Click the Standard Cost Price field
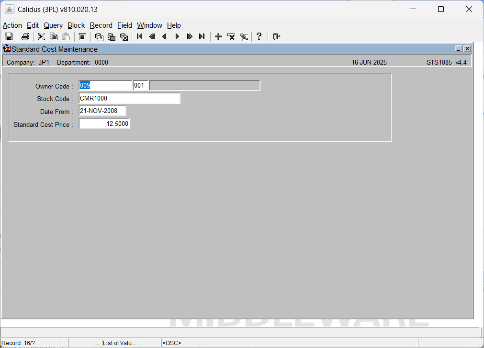 coord(104,124)
